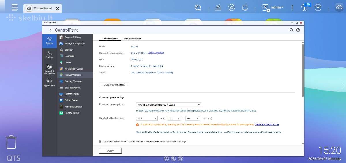The height and width of the screenshot is (163, 346).
Task: Open General Settings
Action: [75, 37]
